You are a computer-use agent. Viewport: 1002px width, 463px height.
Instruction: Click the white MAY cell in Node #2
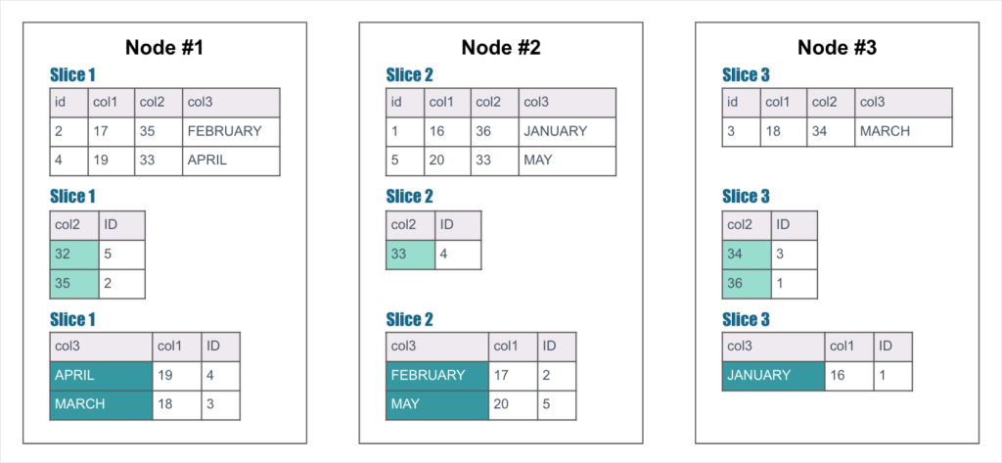tap(567, 161)
